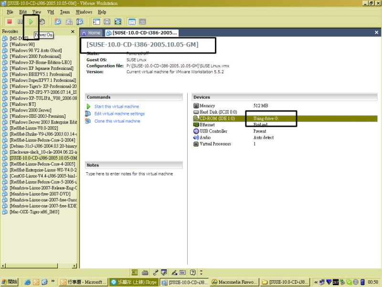Select [Mac-OSX-Tiger-x86_IMG] favorite
Image resolution: width=382 pixels, height=287 pixels.
(34, 212)
